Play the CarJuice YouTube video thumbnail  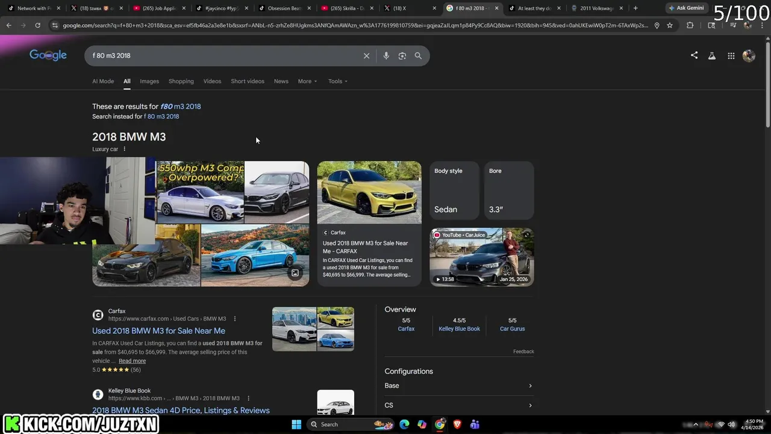481,257
